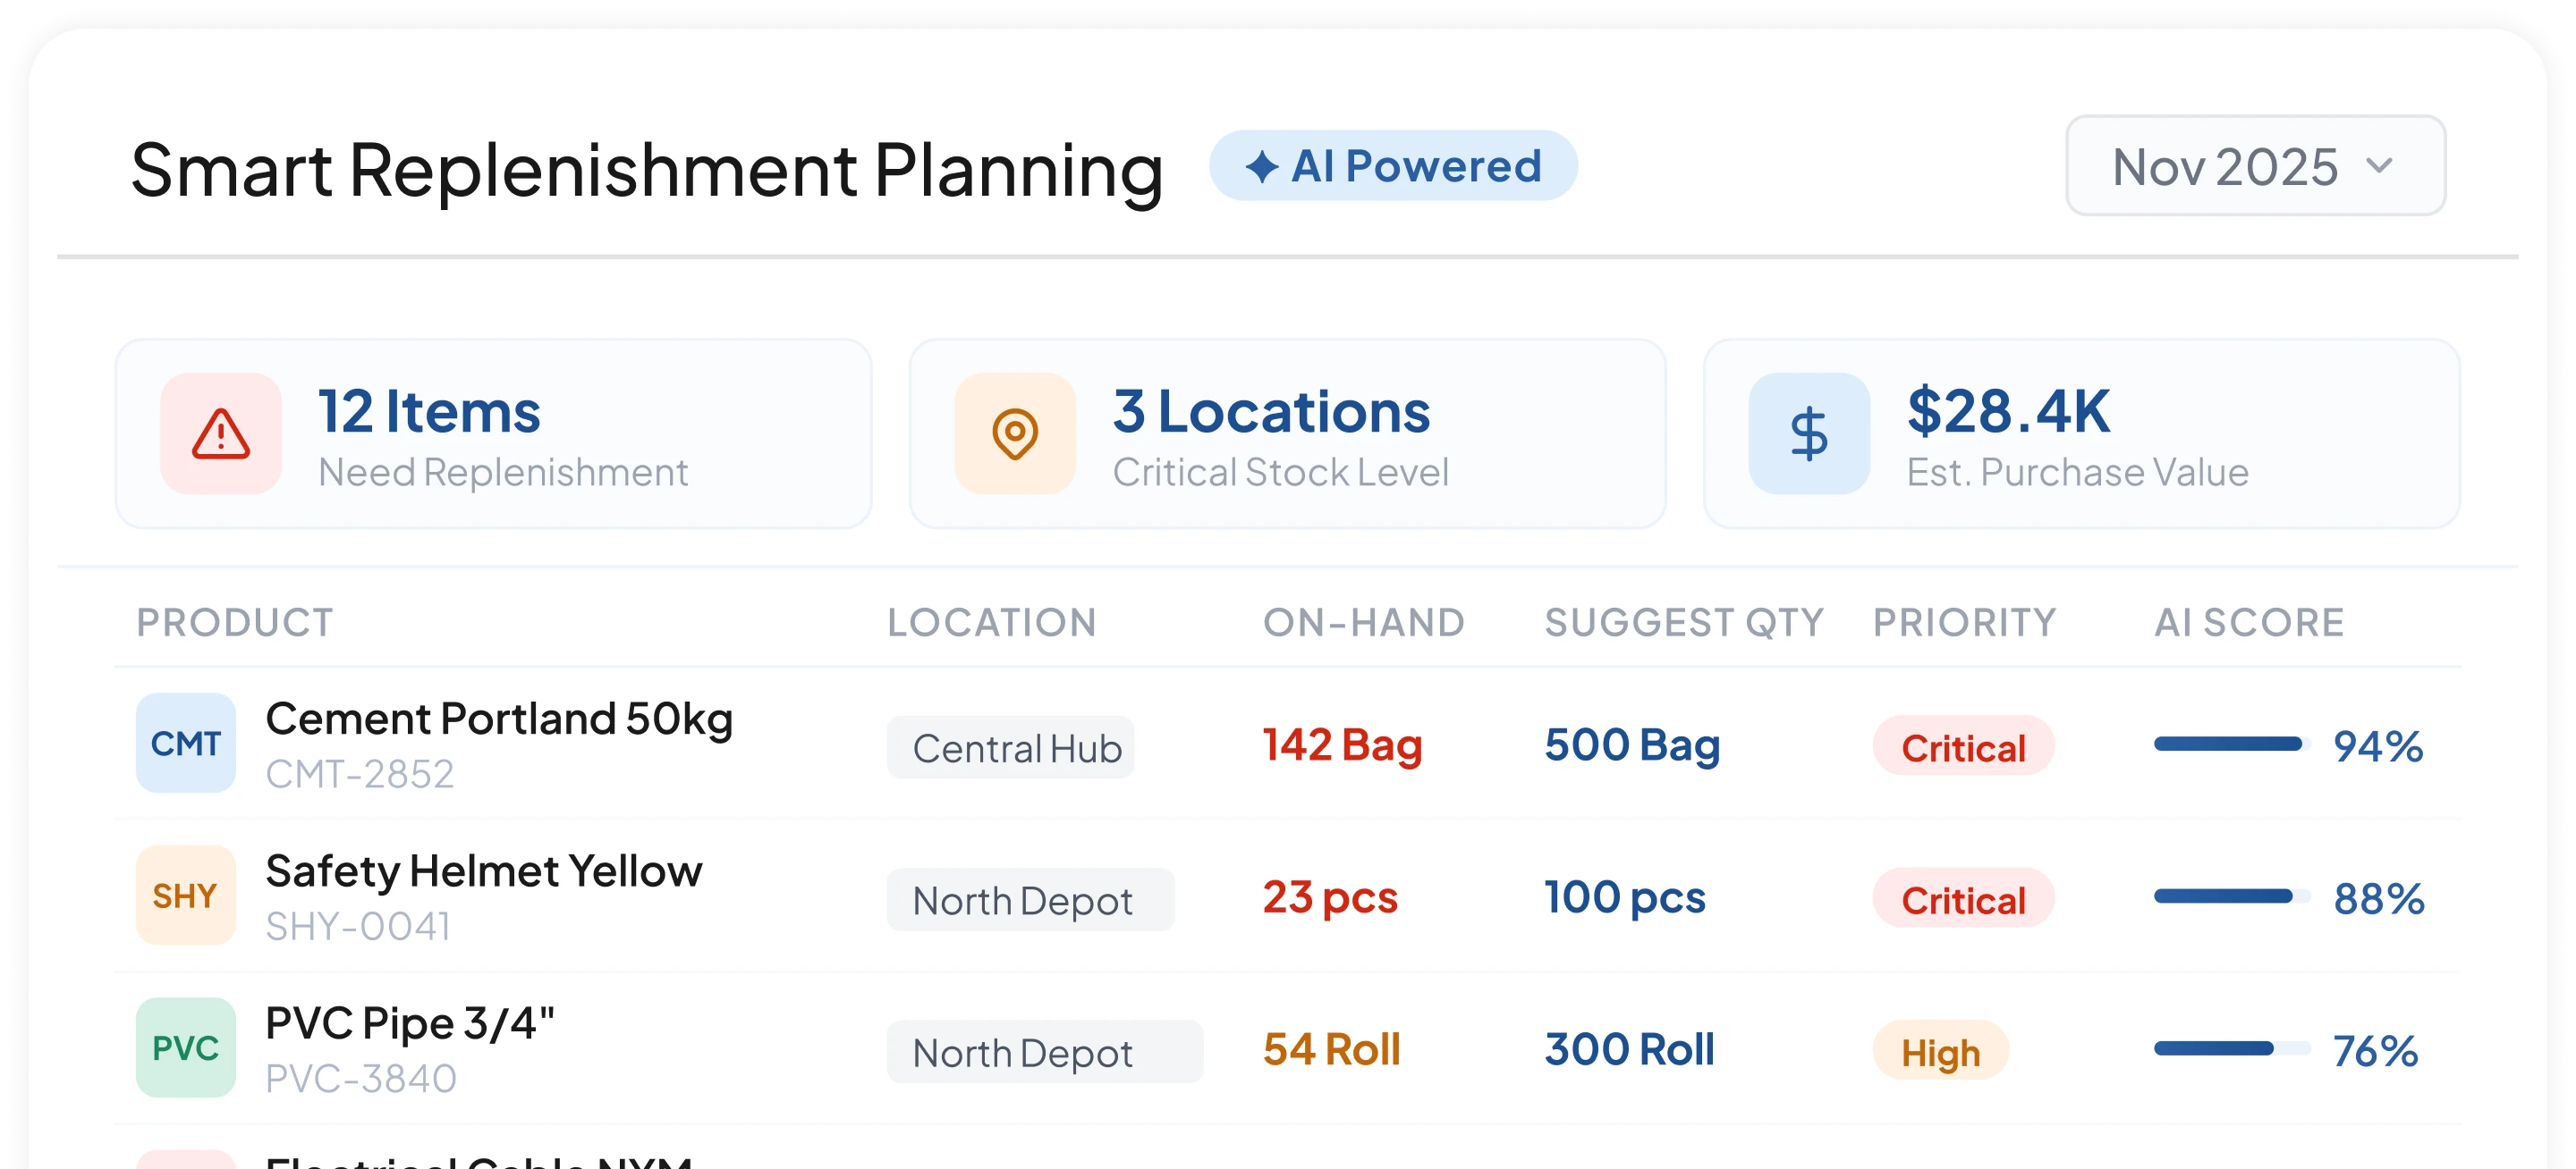Click the 76% AI score progress bar
The width and height of the screenshot is (2576, 1169).
[2232, 1048]
